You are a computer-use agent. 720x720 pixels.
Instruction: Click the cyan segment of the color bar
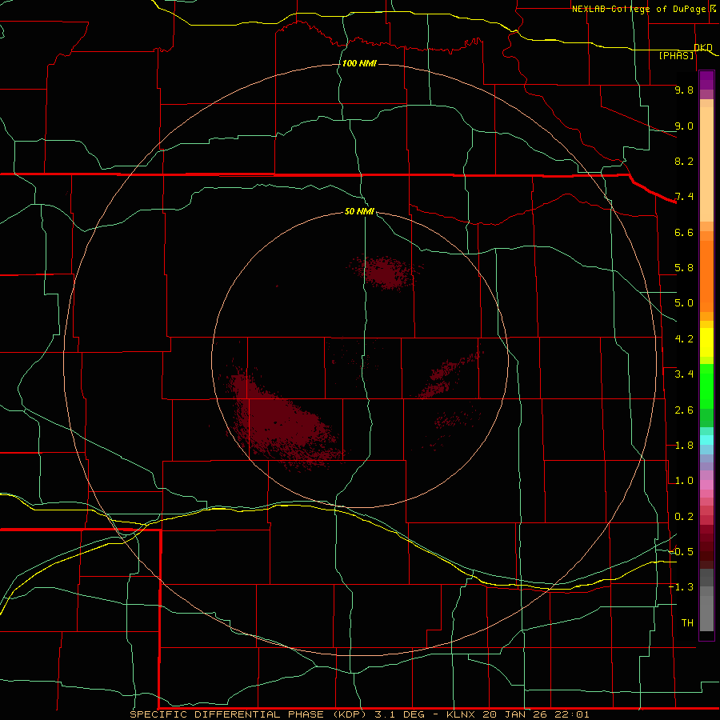pyautogui.click(x=706, y=440)
